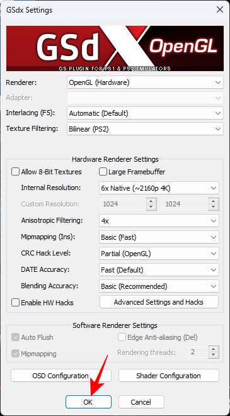Open the Blending Accuracy dropdown
The width and height of the screenshot is (230, 416).
point(159,286)
